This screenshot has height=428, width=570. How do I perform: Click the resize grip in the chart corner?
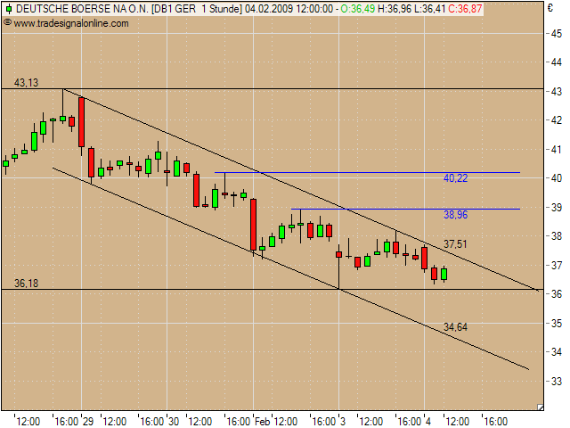click(x=541, y=407)
